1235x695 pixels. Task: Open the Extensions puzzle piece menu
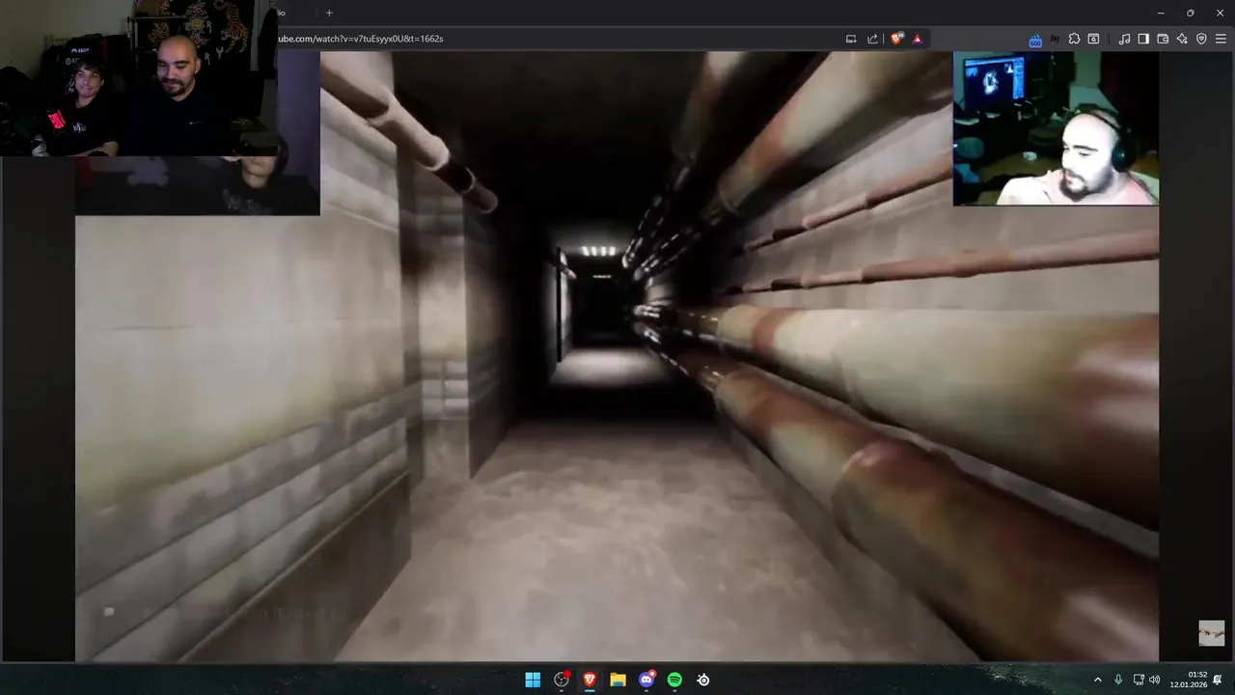pyautogui.click(x=1074, y=39)
